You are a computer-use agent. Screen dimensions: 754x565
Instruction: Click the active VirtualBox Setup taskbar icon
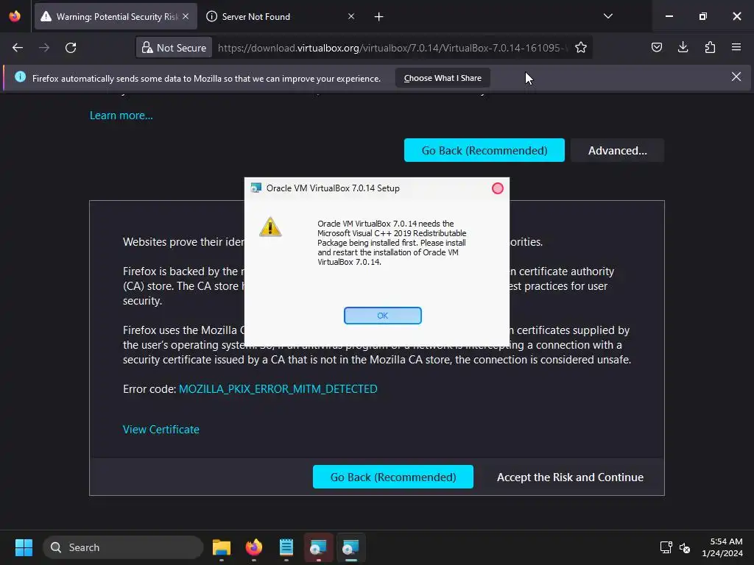350,547
